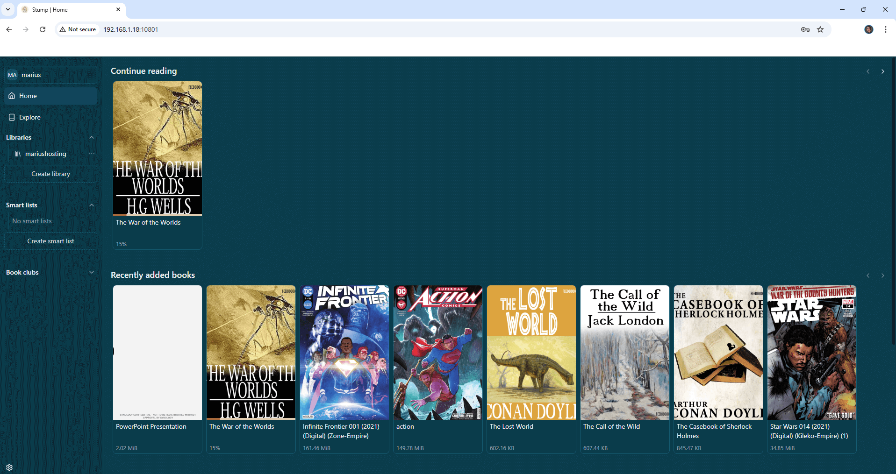Click the 'No smart lists' text

[x=32, y=221]
